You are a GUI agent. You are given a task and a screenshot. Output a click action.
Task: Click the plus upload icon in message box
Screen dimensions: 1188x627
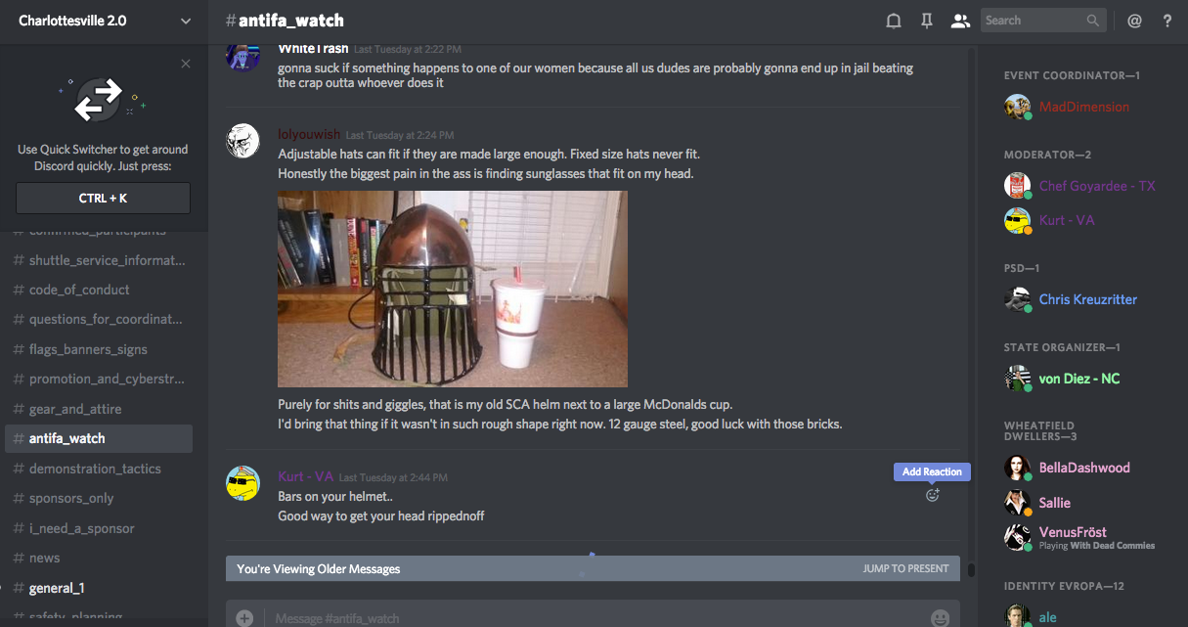click(244, 618)
